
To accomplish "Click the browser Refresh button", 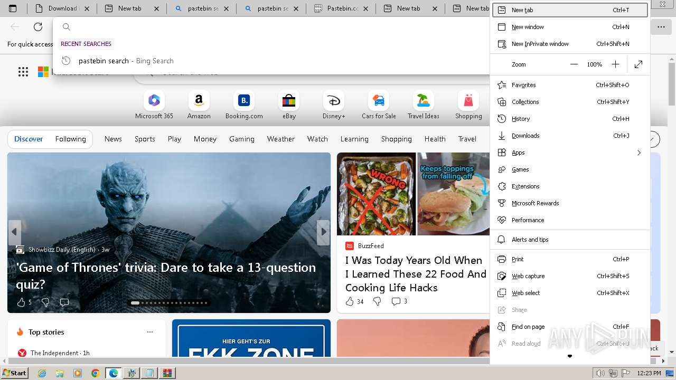I will coord(38,27).
